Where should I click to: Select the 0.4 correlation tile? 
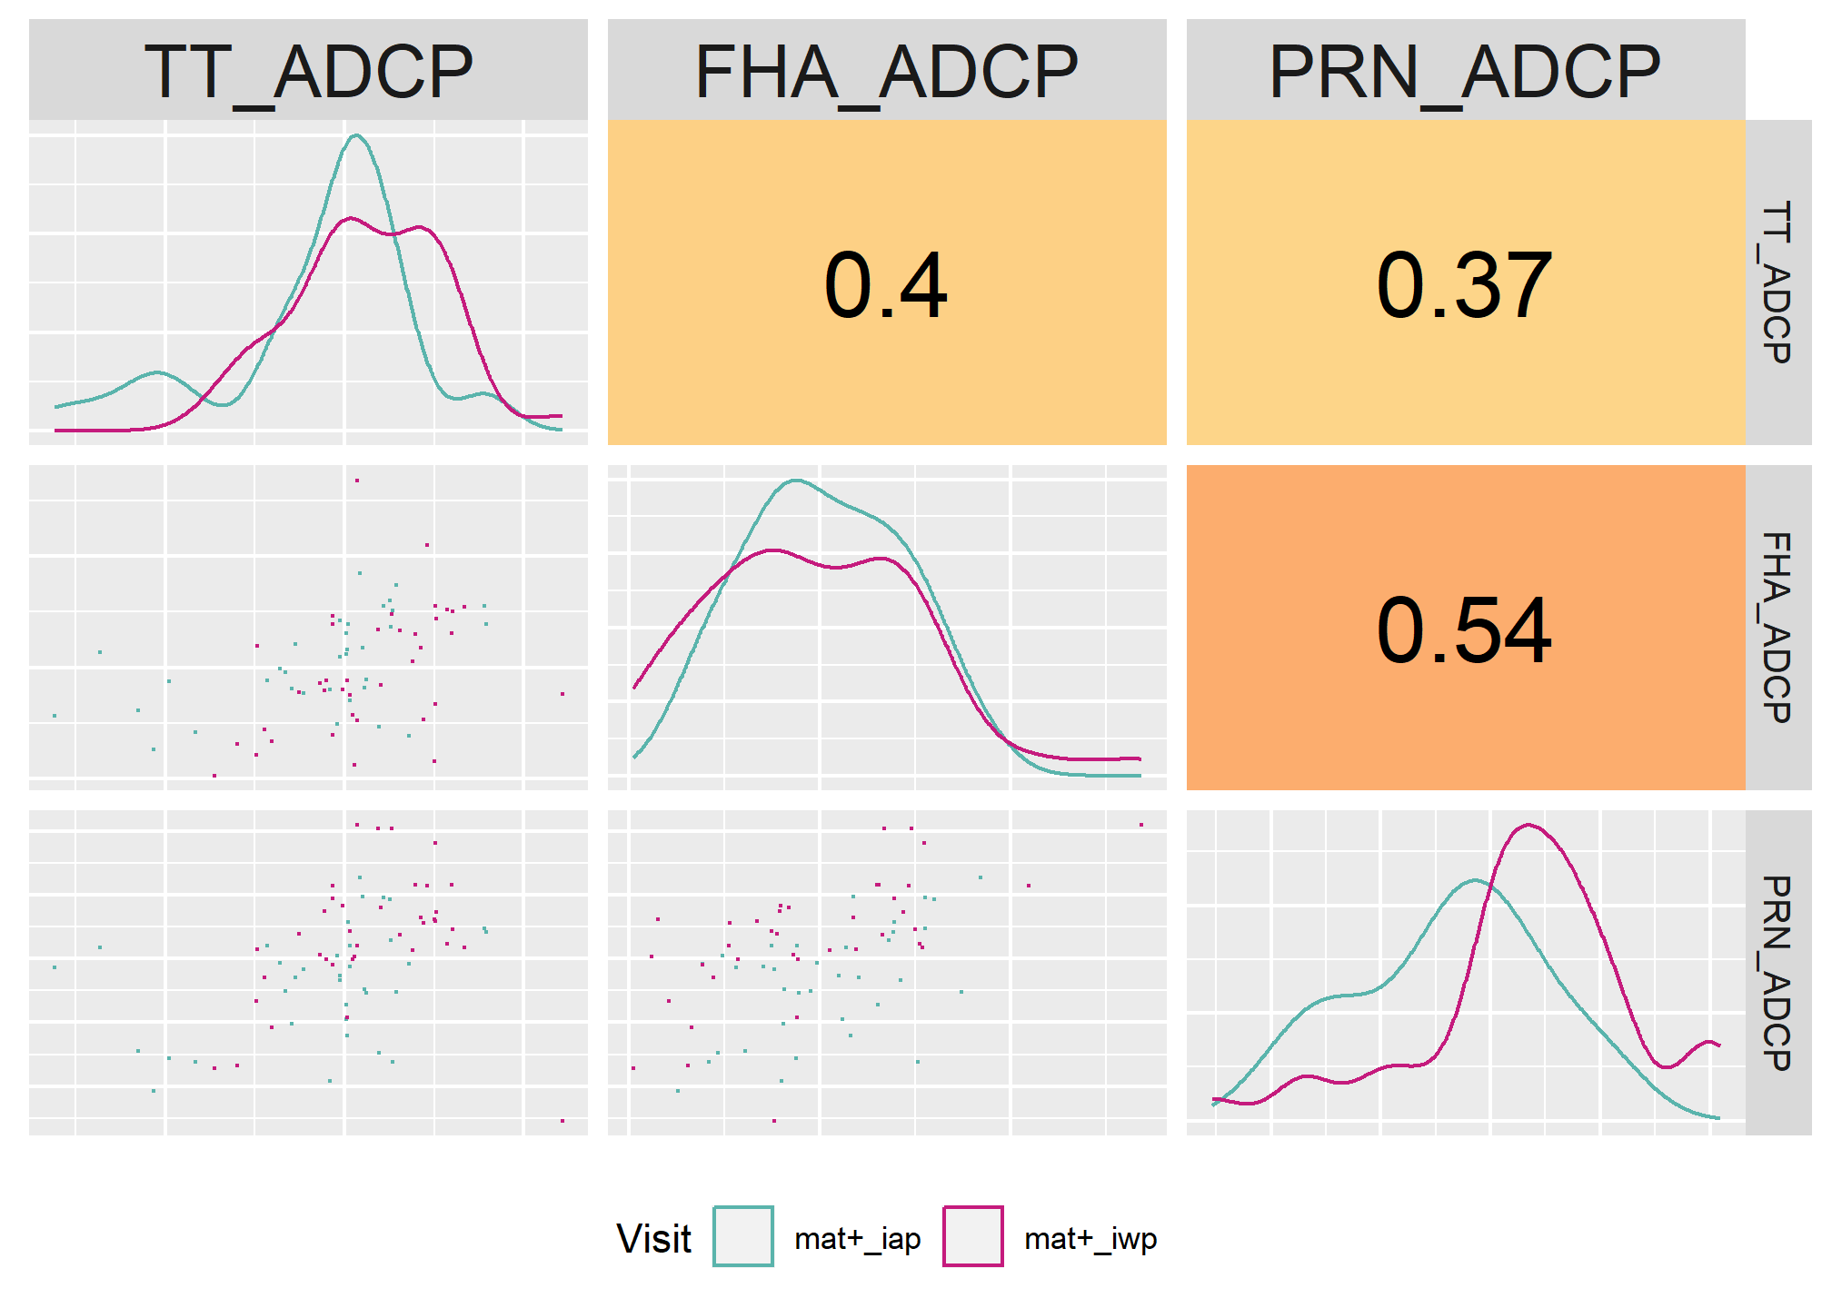point(887,282)
